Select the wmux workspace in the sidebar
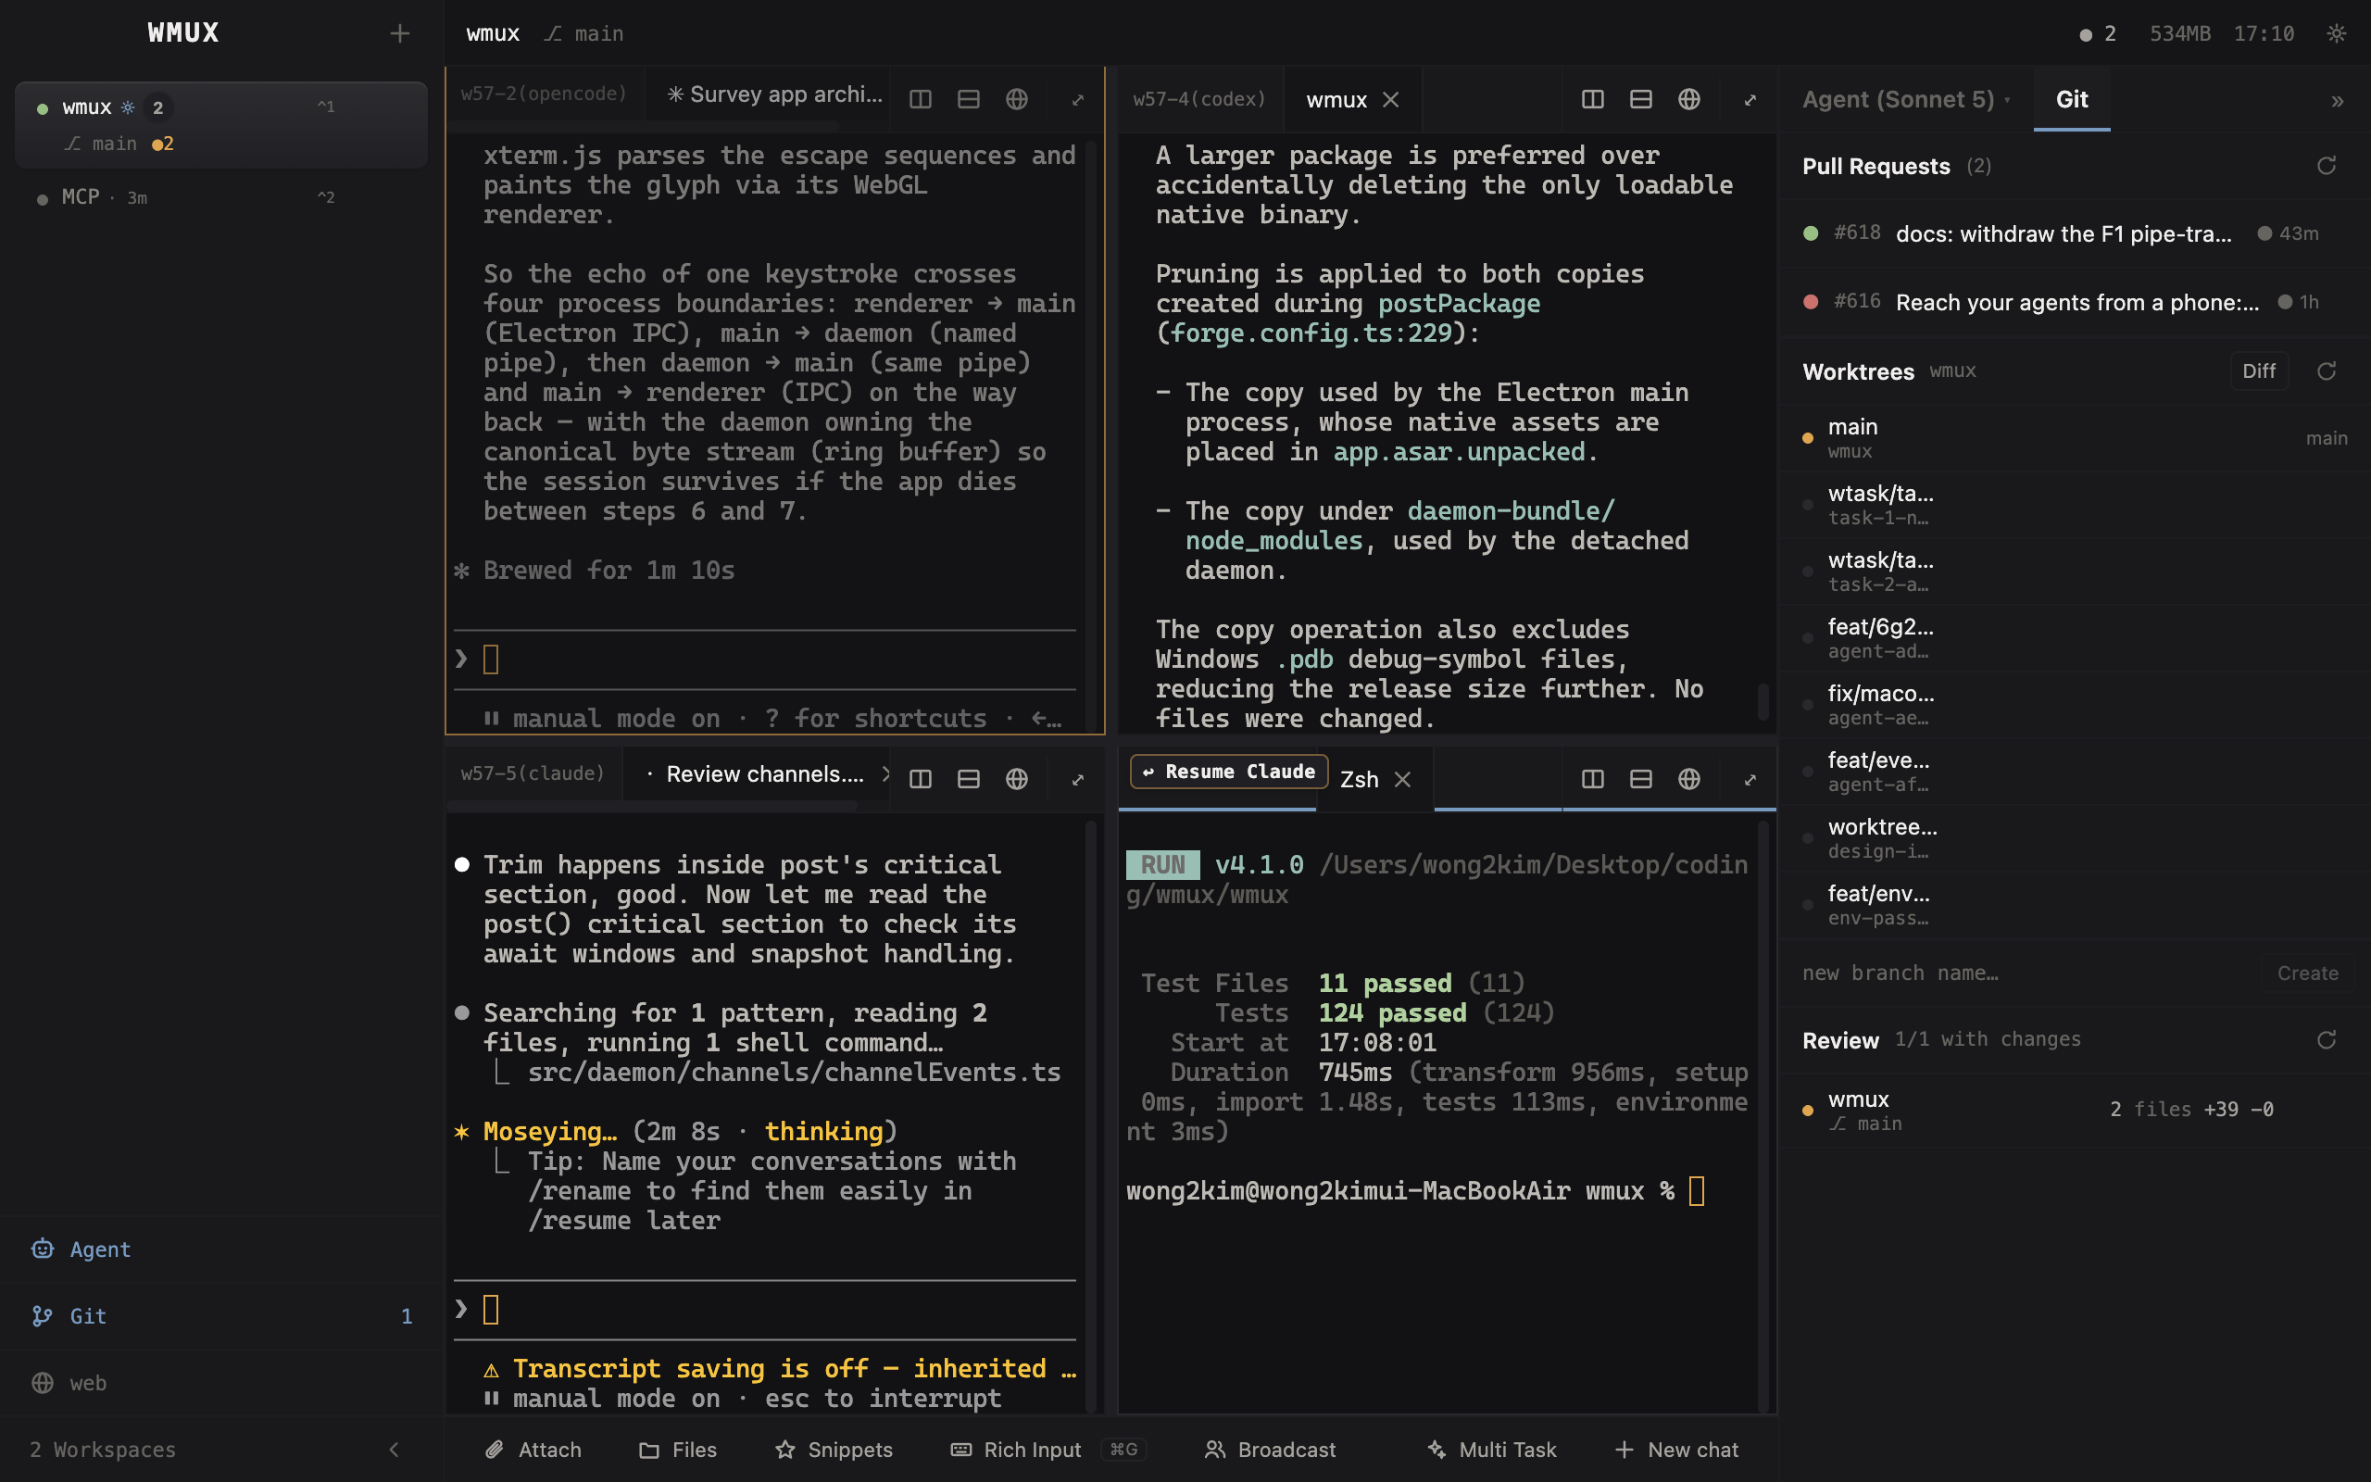Screen dimensions: 2371x1482 221,124
